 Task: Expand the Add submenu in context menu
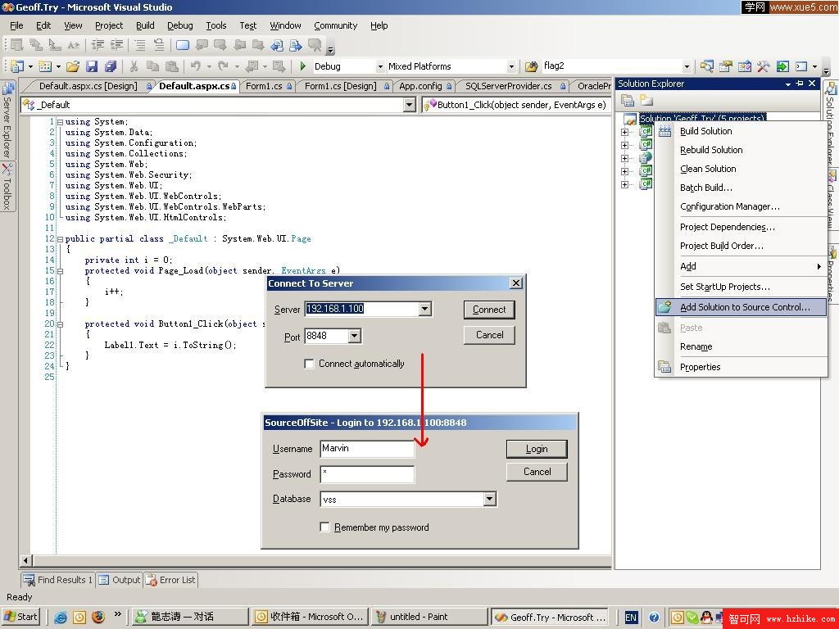click(x=741, y=266)
